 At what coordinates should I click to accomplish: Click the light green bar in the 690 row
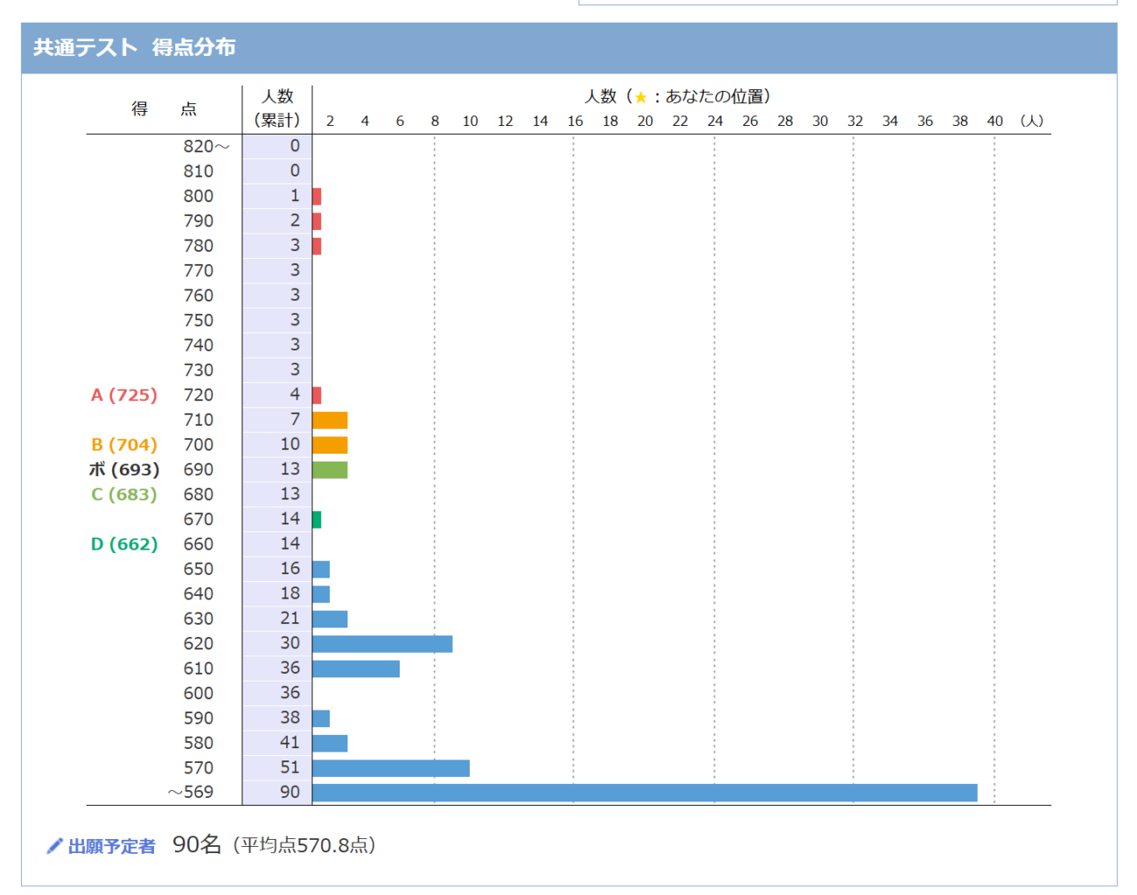330,470
